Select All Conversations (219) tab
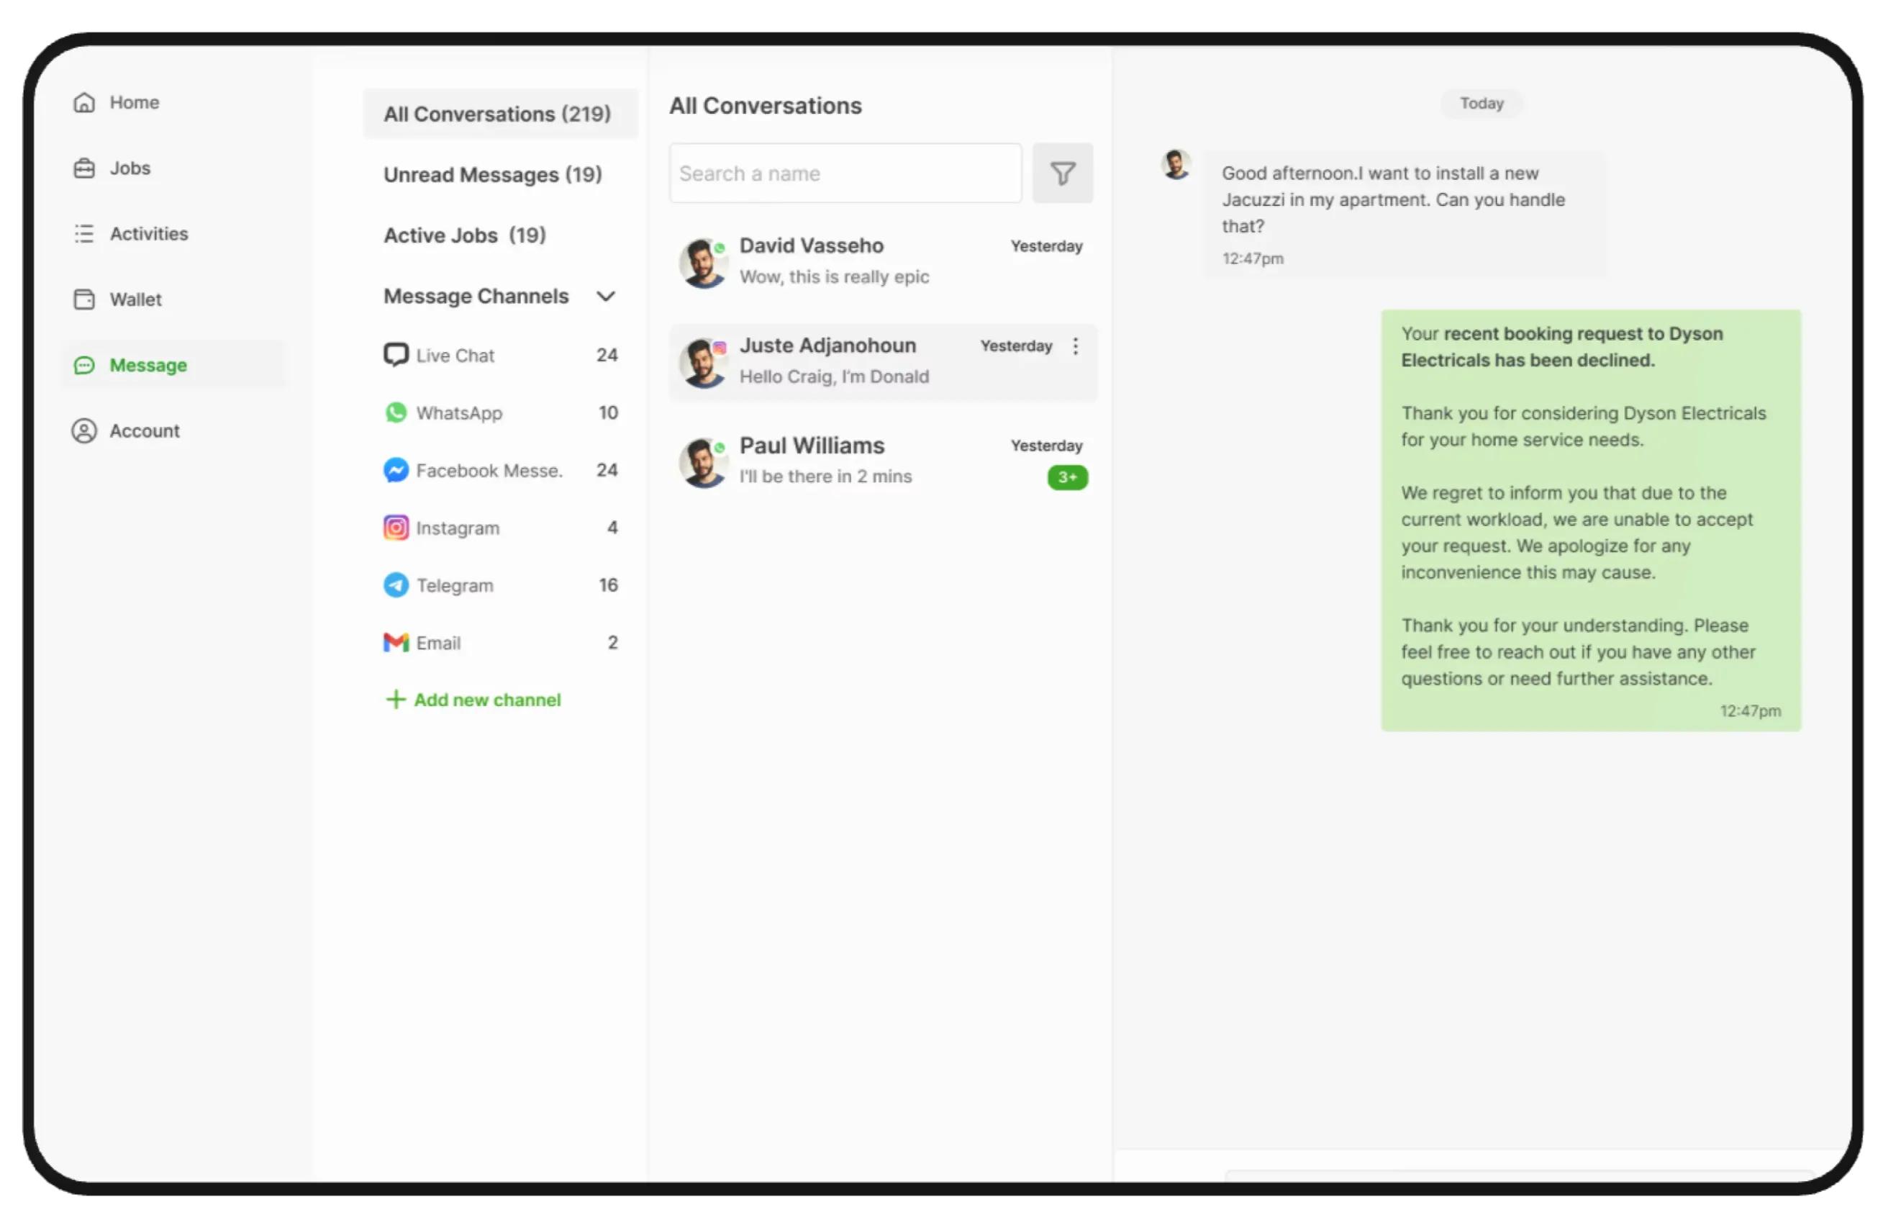This screenshot has height=1228, width=1883. pos(497,114)
